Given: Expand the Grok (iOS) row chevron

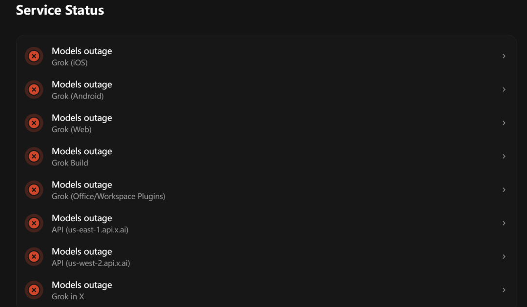Looking at the screenshot, I should 504,56.
